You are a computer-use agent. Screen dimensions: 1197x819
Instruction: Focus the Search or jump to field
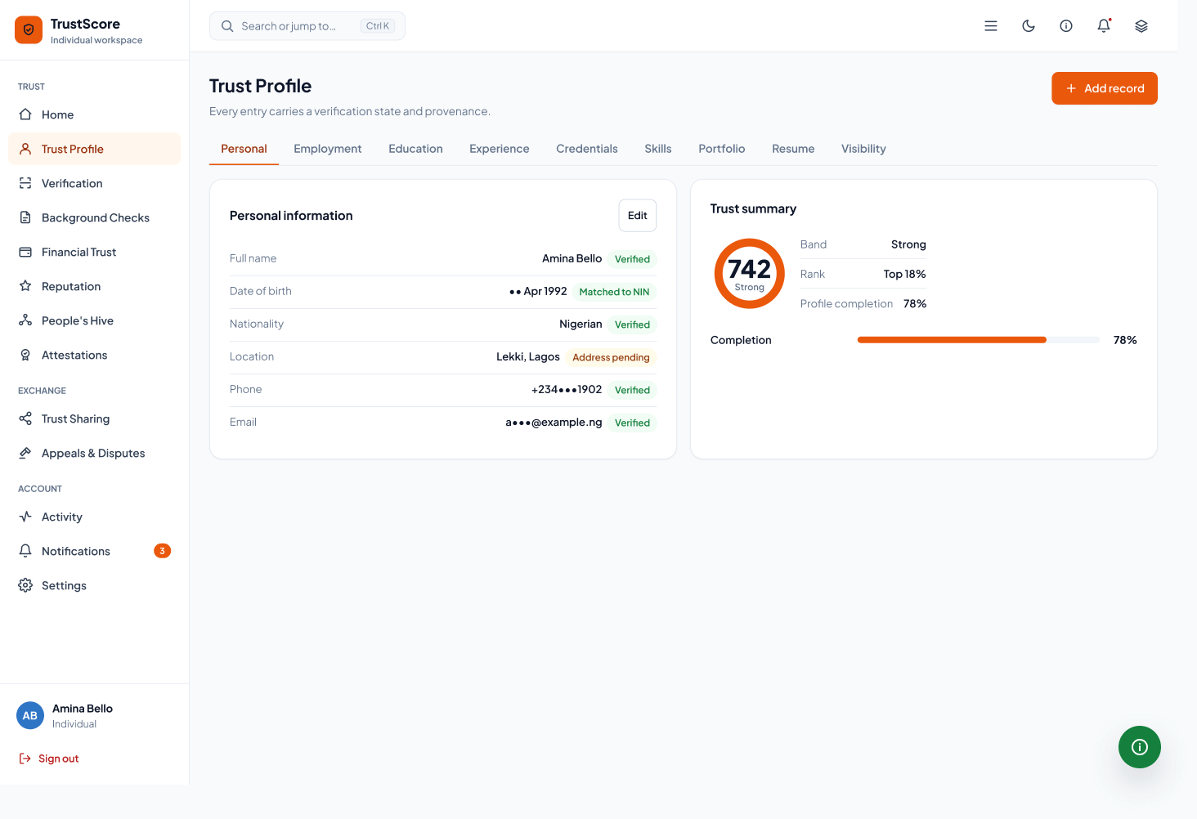pos(307,26)
